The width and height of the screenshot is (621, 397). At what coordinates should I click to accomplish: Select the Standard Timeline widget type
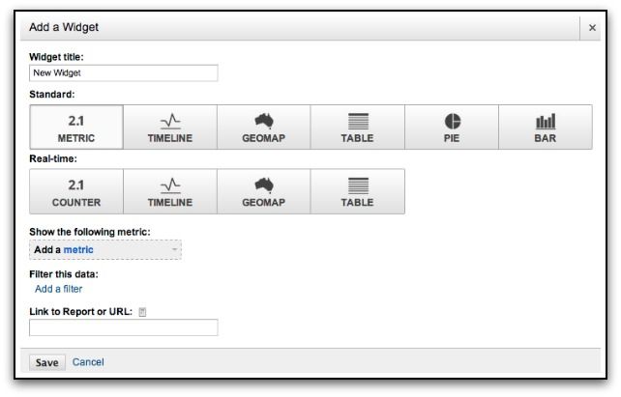(170, 127)
